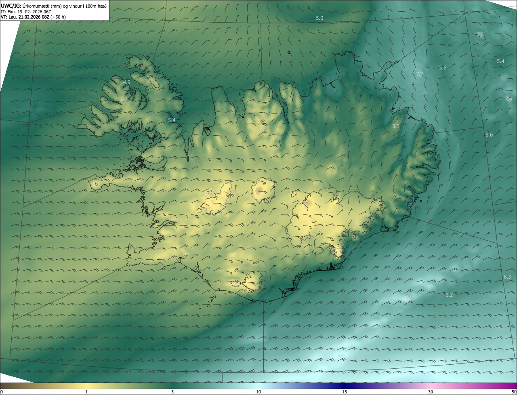
Task: Click the UWC/IG Úrkomumætti map title
Action: tap(54, 5)
